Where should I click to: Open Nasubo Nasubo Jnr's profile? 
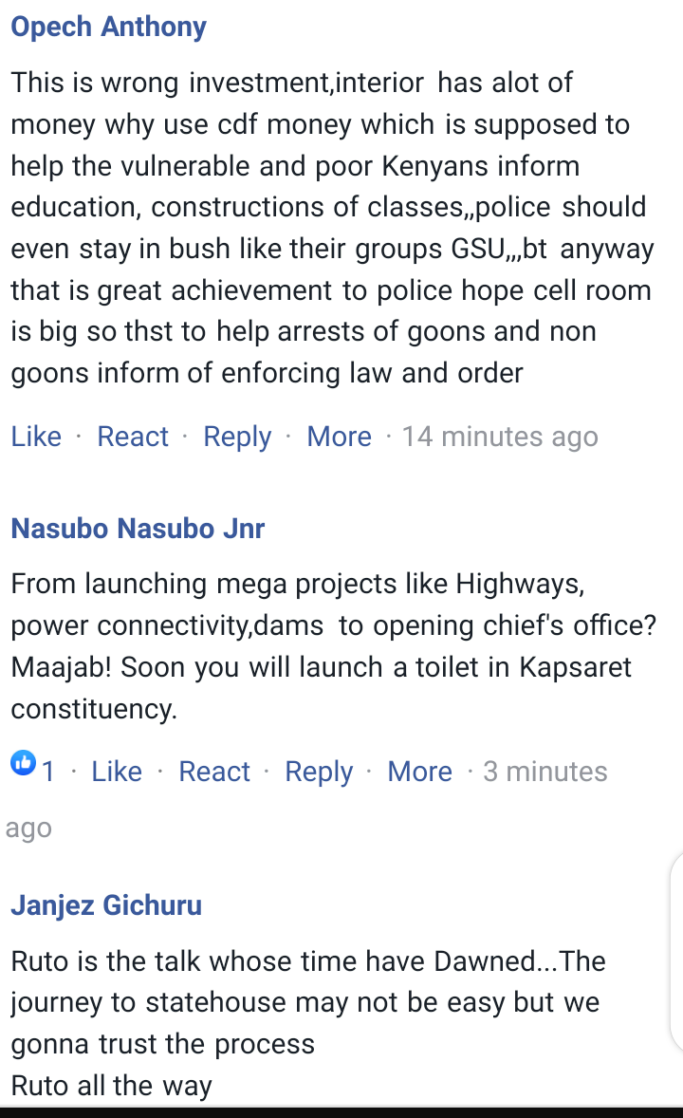tap(138, 529)
